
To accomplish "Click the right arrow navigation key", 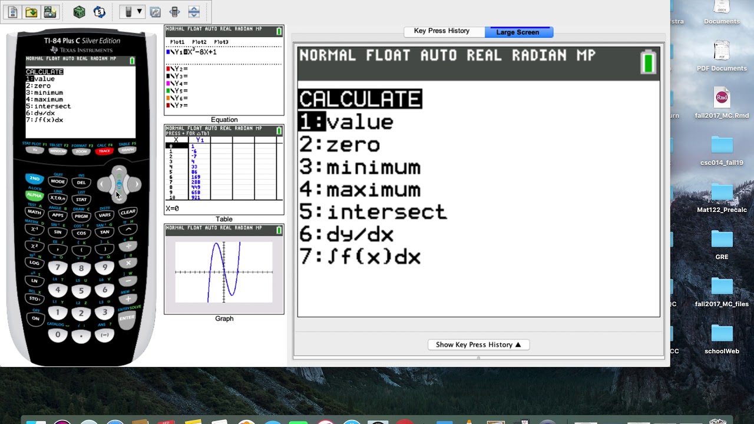I will pyautogui.click(x=135, y=184).
